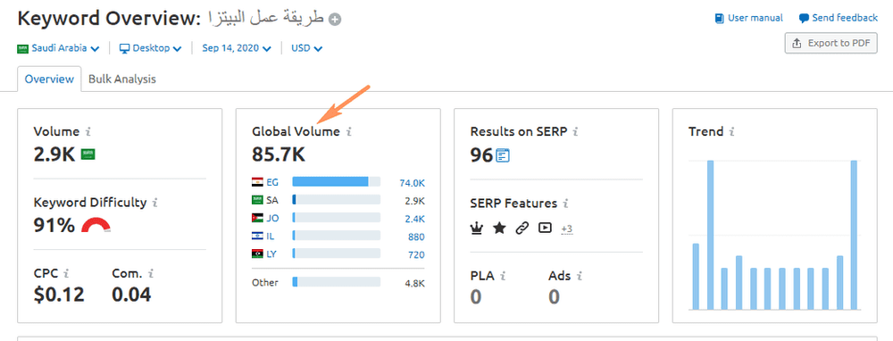Open the Desktop device dropdown
The height and width of the screenshot is (341, 893).
[x=150, y=48]
